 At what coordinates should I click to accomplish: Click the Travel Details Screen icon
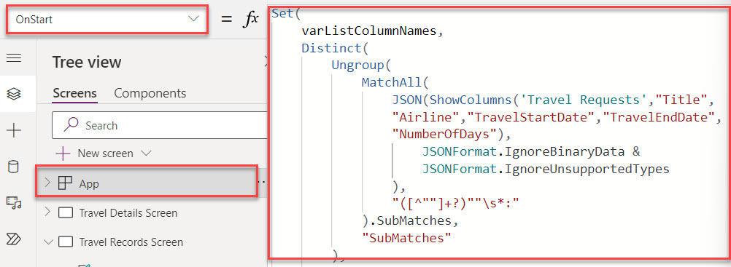pyautogui.click(x=65, y=213)
